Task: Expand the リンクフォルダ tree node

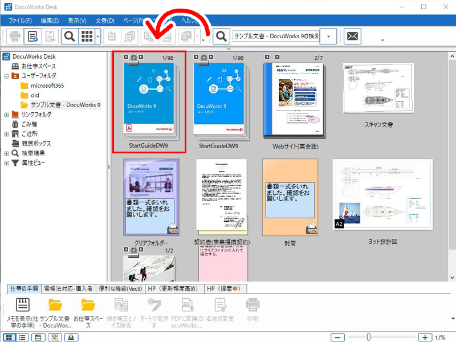Action: pyautogui.click(x=6, y=115)
